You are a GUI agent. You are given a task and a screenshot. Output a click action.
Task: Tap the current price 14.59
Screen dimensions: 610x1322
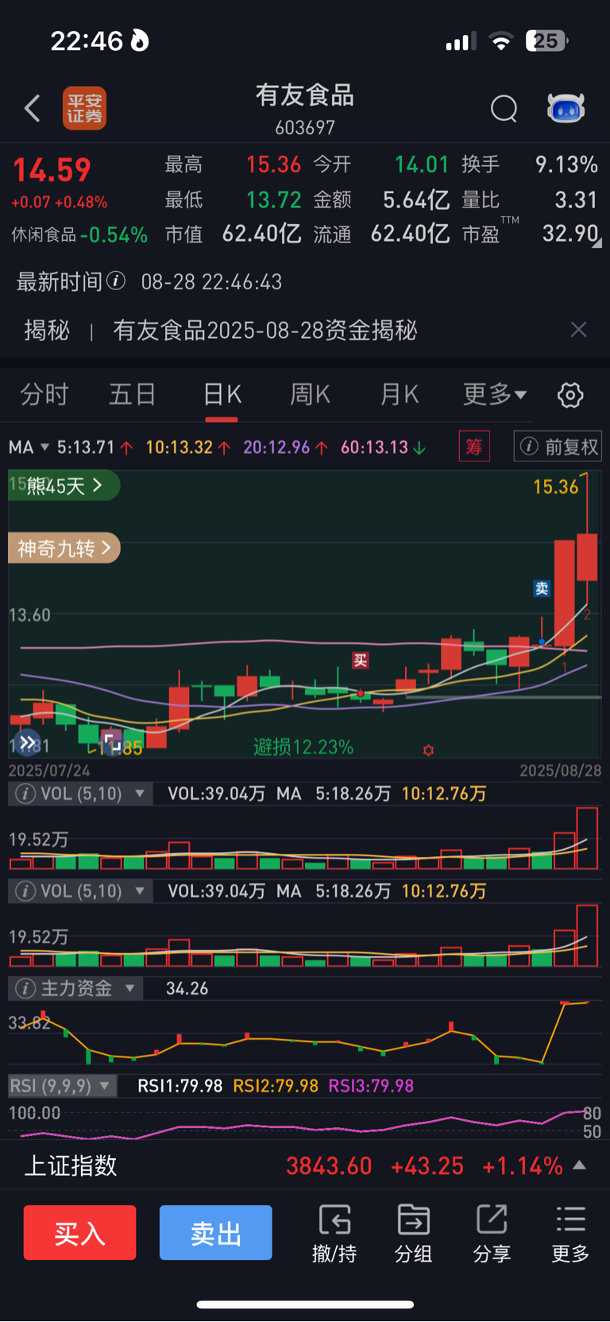[x=52, y=170]
